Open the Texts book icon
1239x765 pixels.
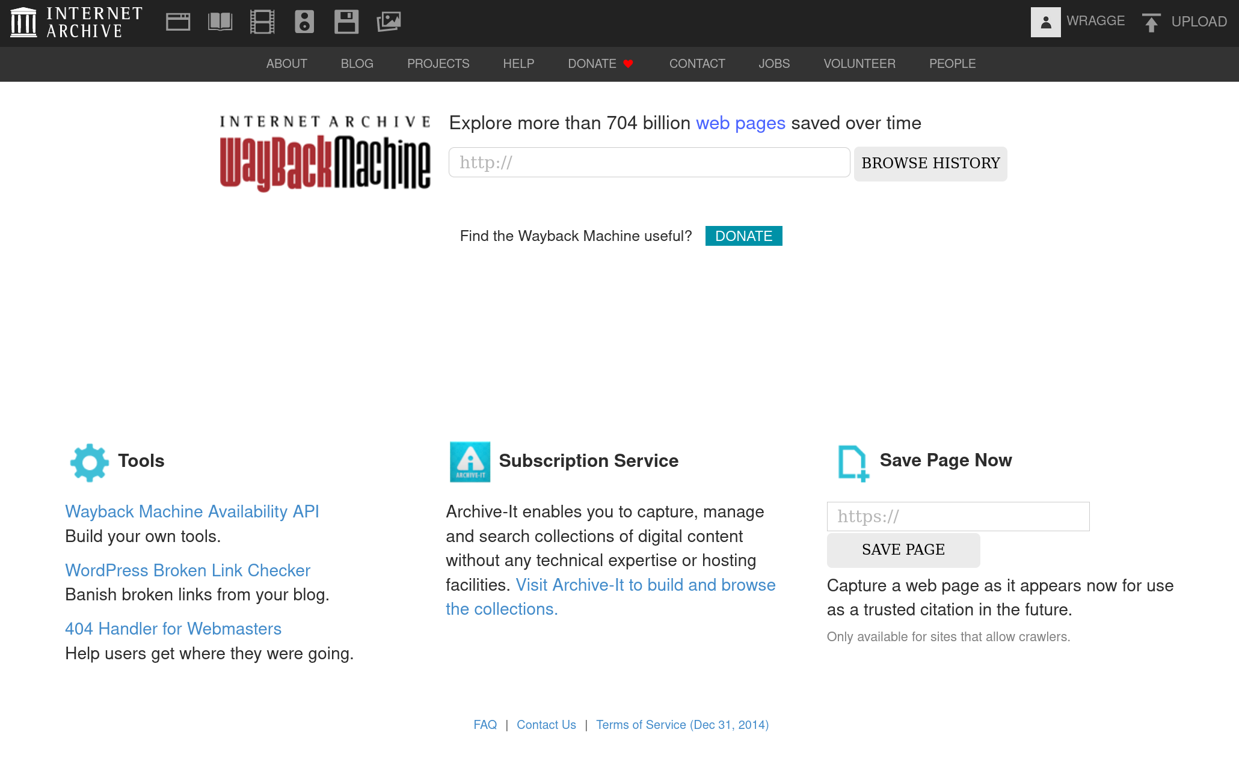(220, 22)
